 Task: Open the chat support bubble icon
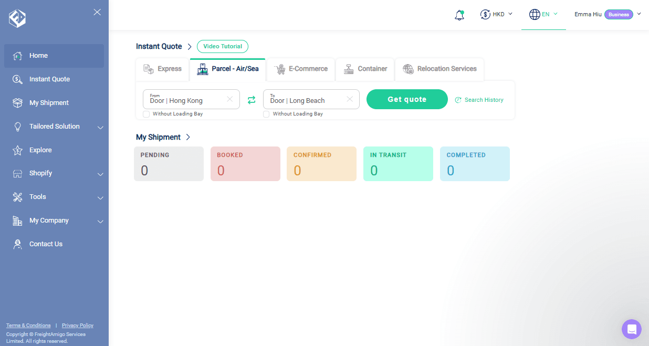pyautogui.click(x=632, y=329)
